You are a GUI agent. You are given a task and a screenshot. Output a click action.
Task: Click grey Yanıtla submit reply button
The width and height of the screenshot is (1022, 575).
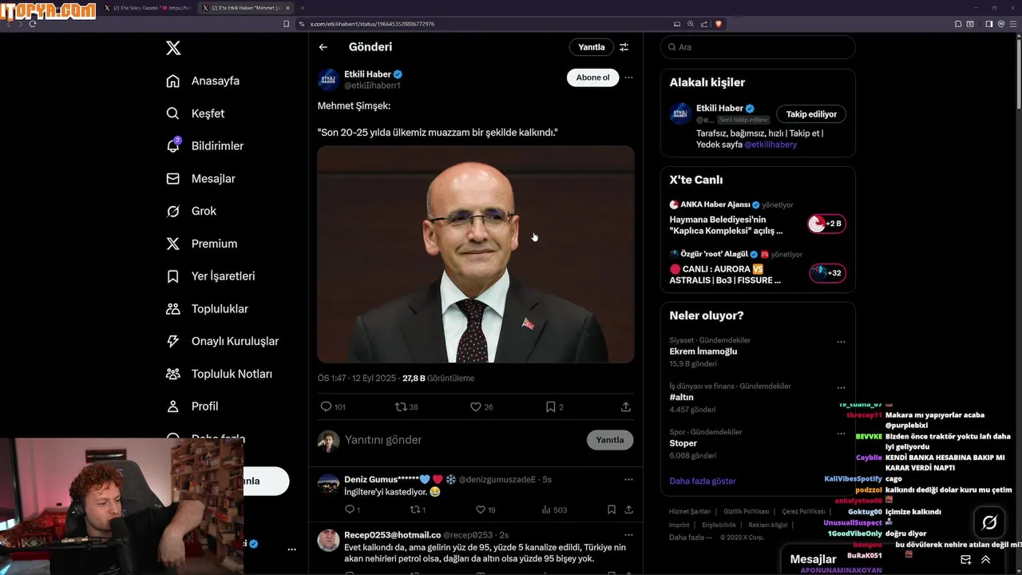pos(610,440)
